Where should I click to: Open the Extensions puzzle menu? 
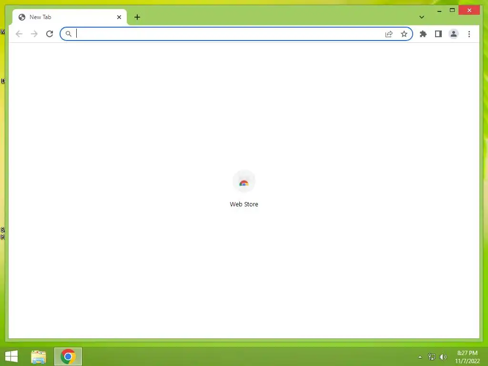point(423,34)
